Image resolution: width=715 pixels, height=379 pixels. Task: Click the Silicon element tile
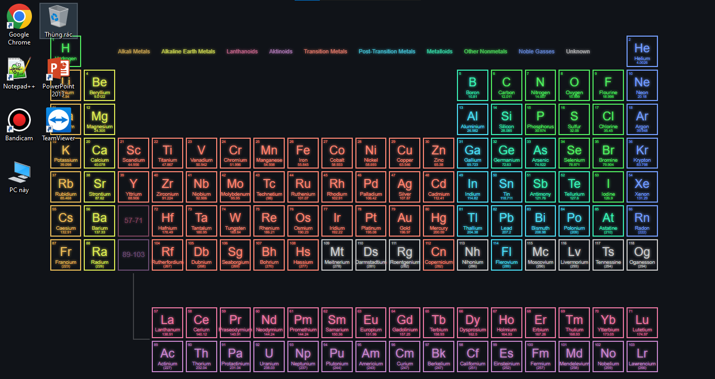(507, 119)
